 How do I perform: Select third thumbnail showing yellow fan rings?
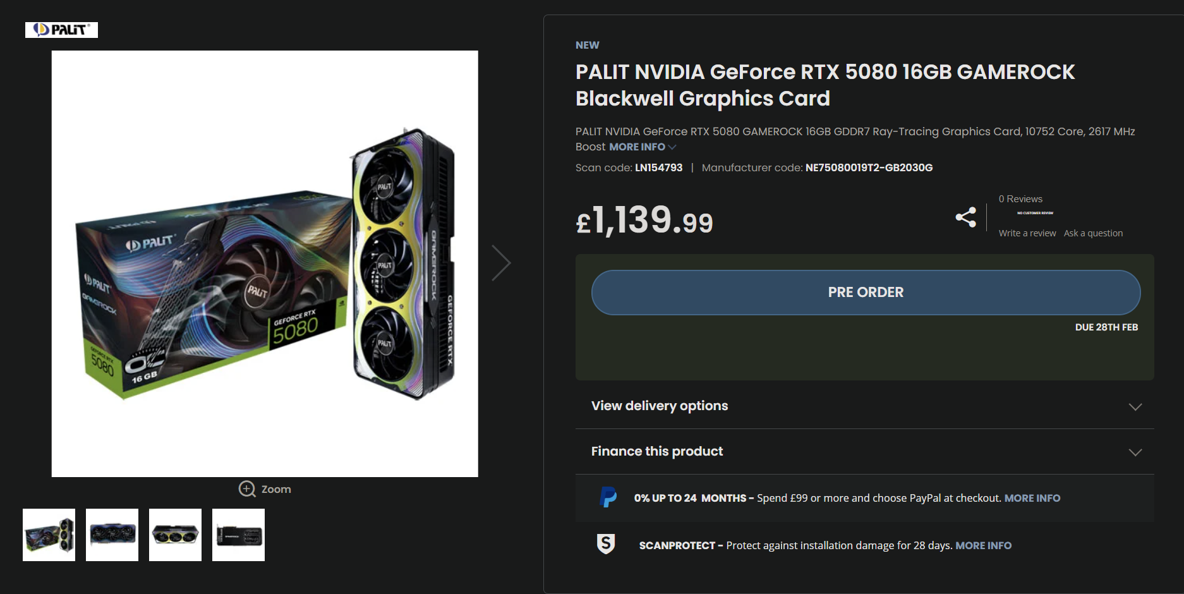click(175, 535)
